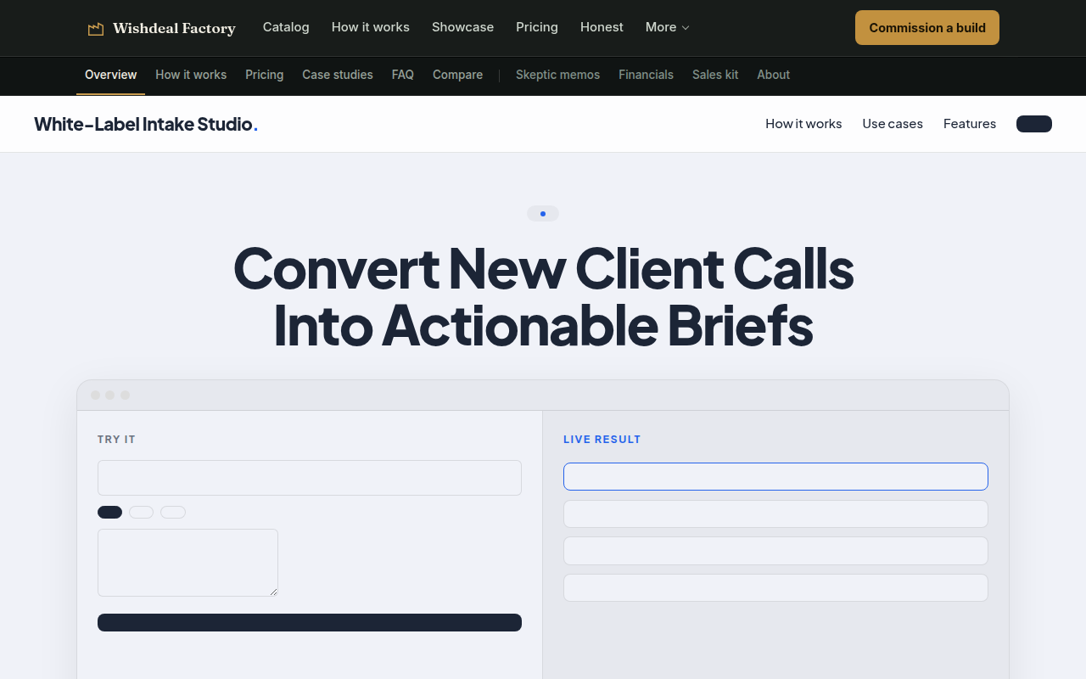
Task: Switch to the Case studies tab
Action: 338,75
